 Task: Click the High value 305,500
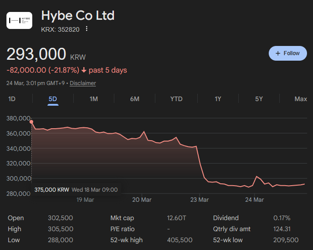click(x=60, y=229)
